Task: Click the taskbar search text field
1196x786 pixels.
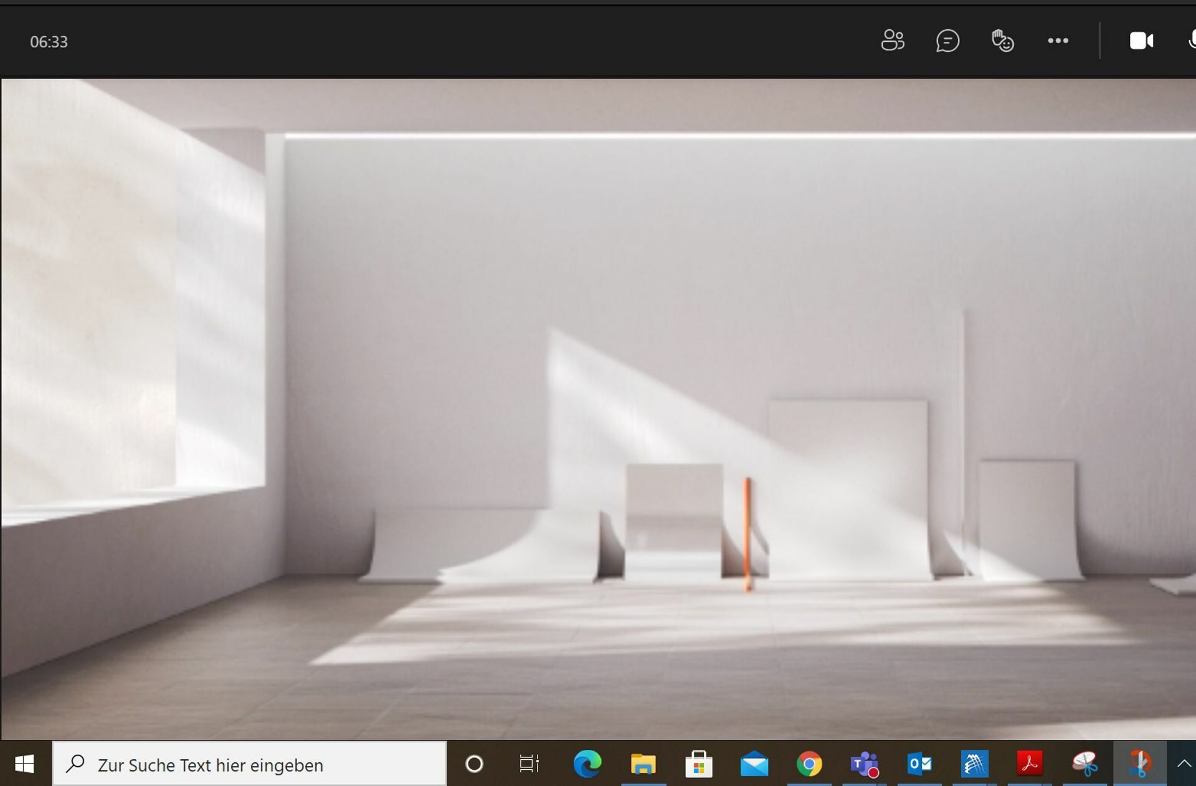Action: [249, 764]
